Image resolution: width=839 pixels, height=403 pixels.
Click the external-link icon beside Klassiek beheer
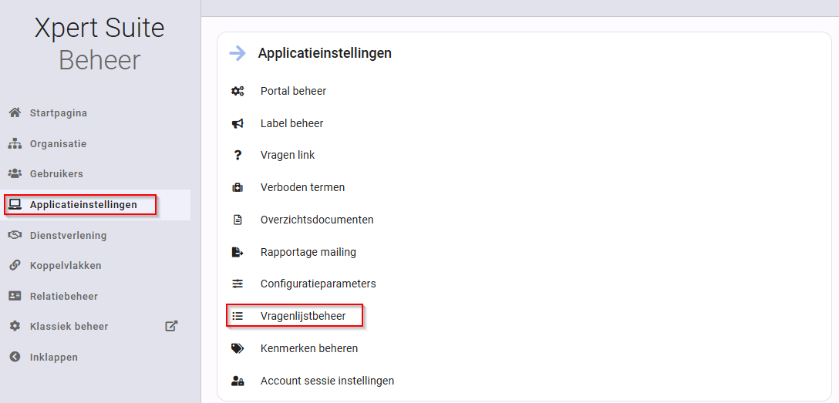(171, 326)
